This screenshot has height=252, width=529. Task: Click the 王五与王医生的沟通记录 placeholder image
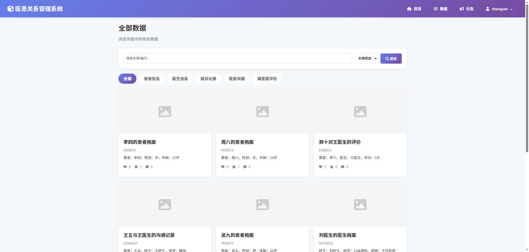point(165,204)
